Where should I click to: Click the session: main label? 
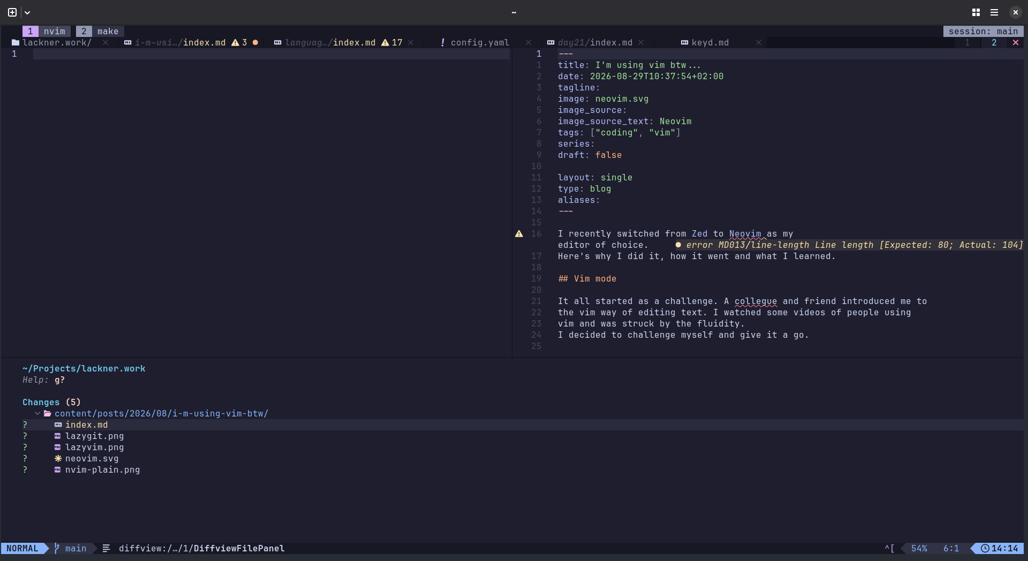coord(984,31)
